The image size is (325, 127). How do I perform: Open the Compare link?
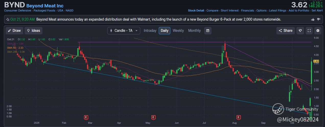(x=212, y=10)
